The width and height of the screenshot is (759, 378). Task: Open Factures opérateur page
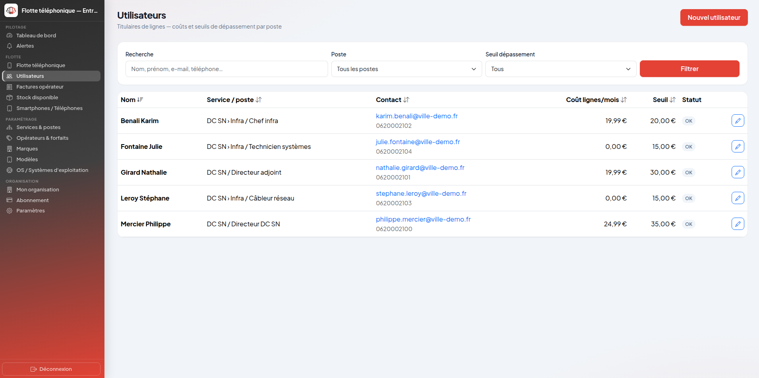click(51, 87)
